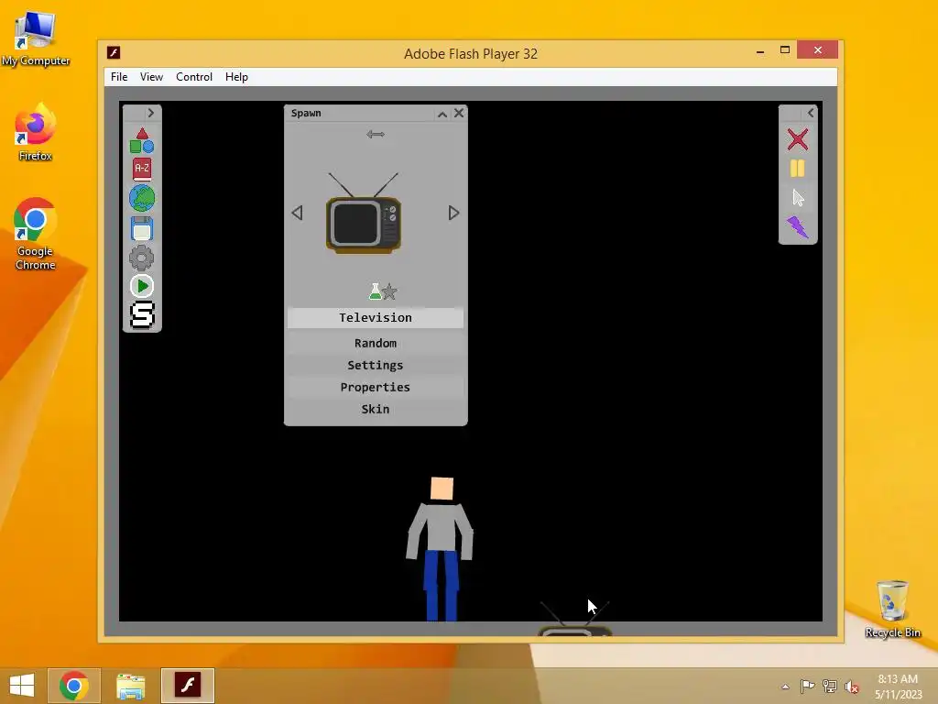Open the A-Z dictionary book icon
Screen dimensions: 938x704
tap(142, 170)
